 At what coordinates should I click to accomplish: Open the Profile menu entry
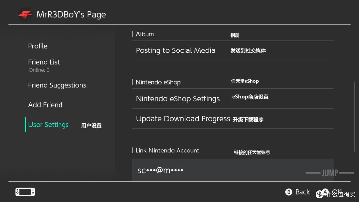click(x=38, y=46)
